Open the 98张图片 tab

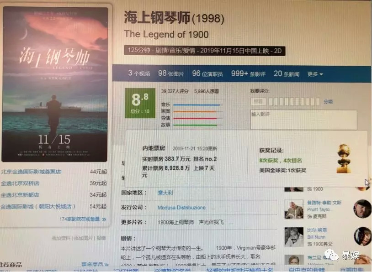(x=171, y=73)
